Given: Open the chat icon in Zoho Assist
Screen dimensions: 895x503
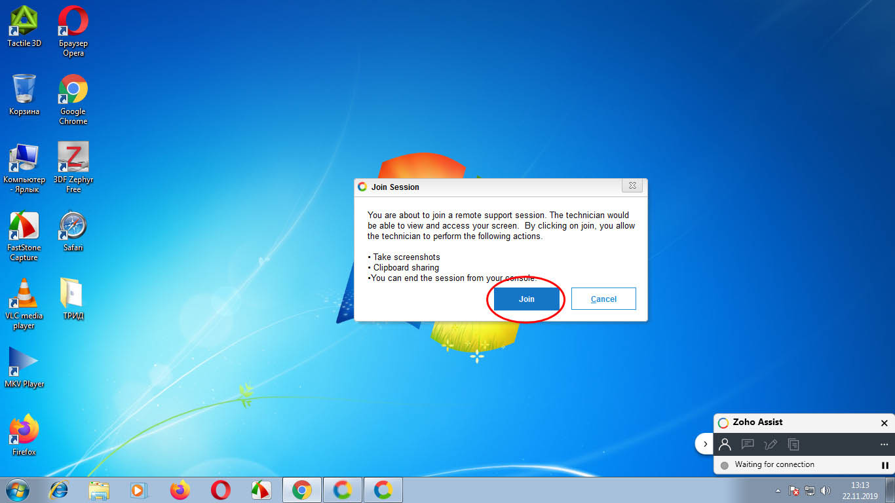Looking at the screenshot, I should pos(748,444).
